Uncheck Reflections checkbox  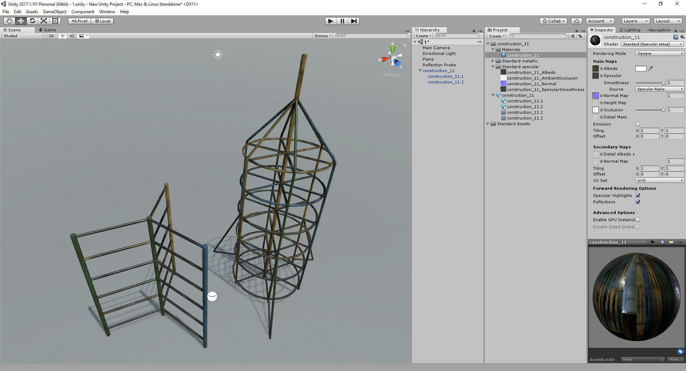click(x=638, y=202)
